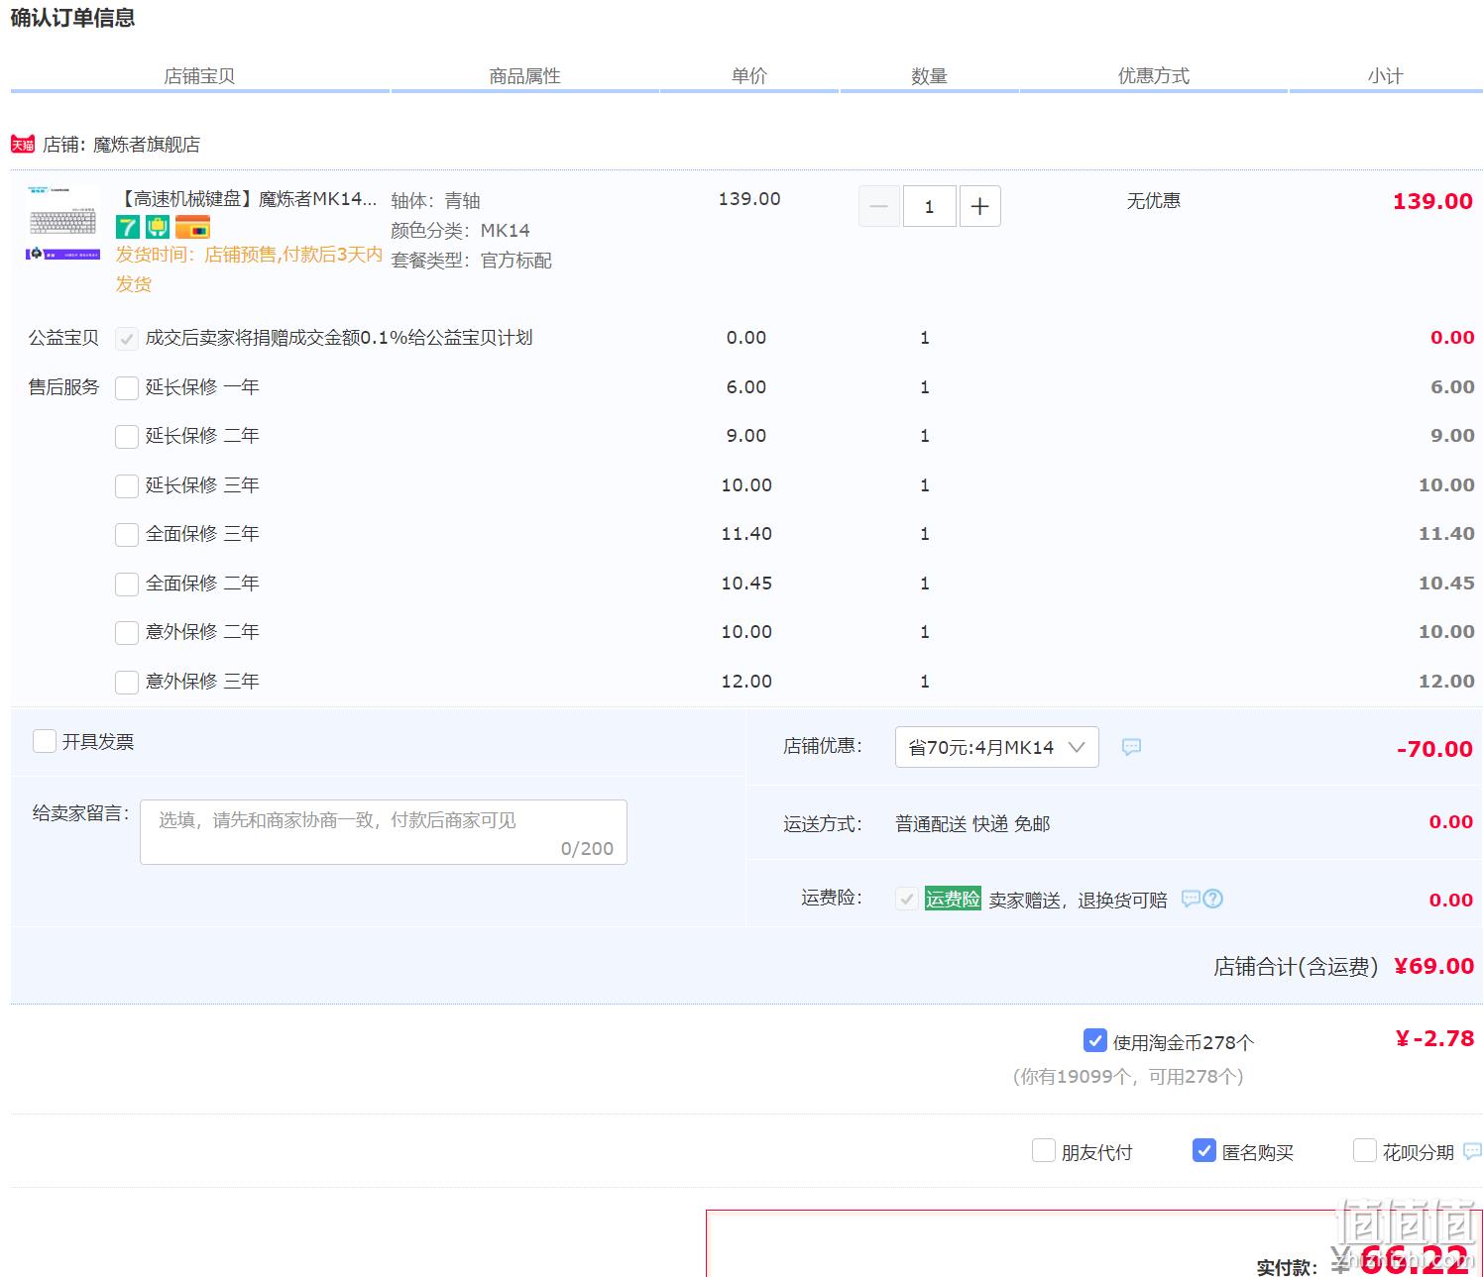Check the 延长保修 三年 option
This screenshot has height=1277, width=1484.
pyautogui.click(x=127, y=485)
